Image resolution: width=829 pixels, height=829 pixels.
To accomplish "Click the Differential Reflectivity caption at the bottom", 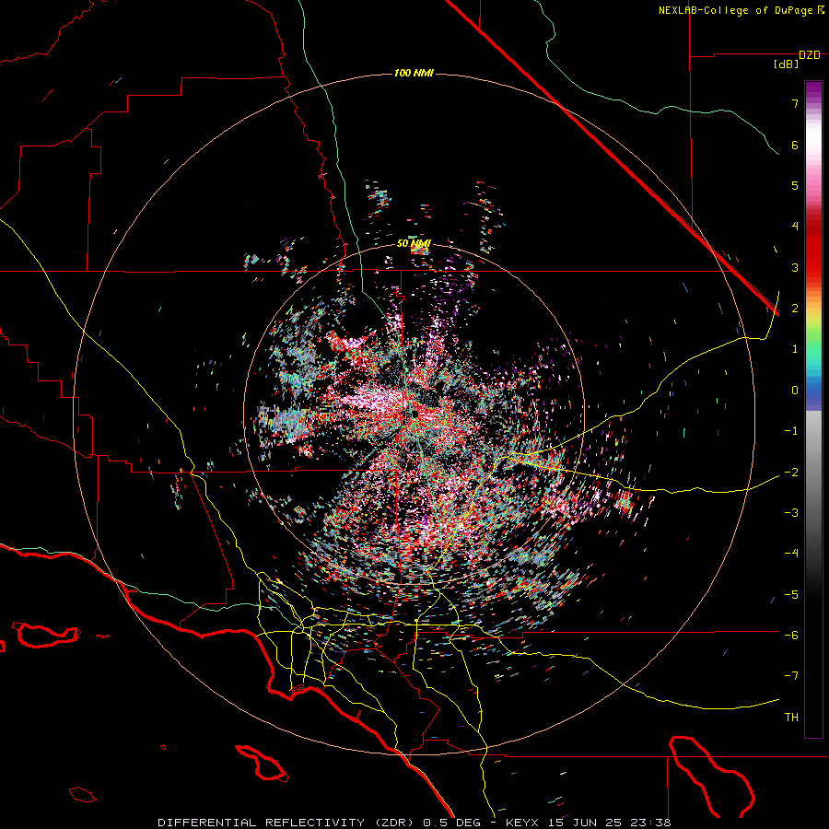I will click(414, 823).
